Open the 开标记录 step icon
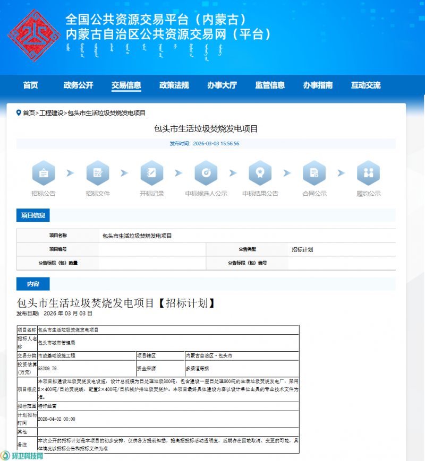The height and width of the screenshot is (461, 425). (x=152, y=172)
